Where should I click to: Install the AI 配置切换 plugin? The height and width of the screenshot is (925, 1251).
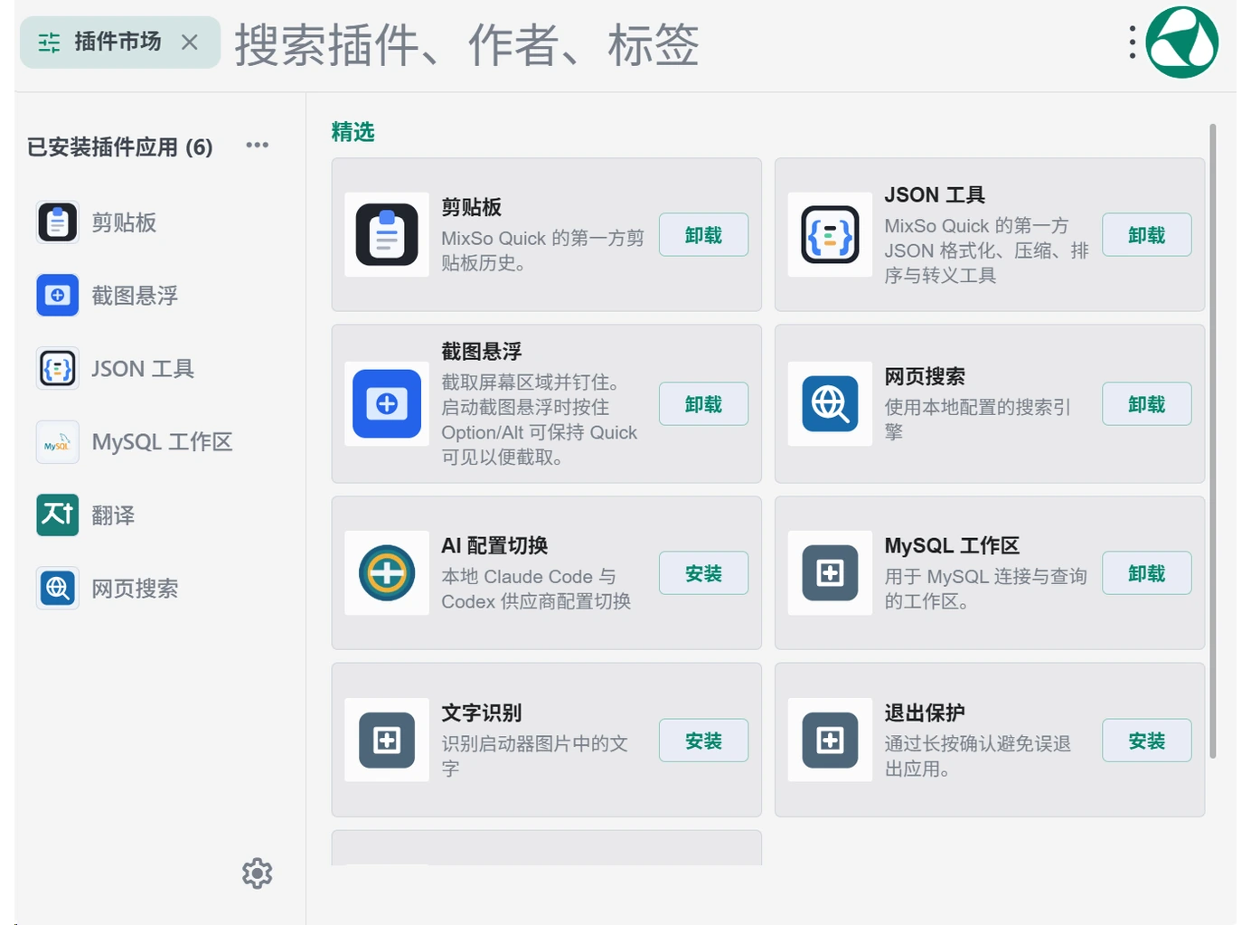pos(703,573)
